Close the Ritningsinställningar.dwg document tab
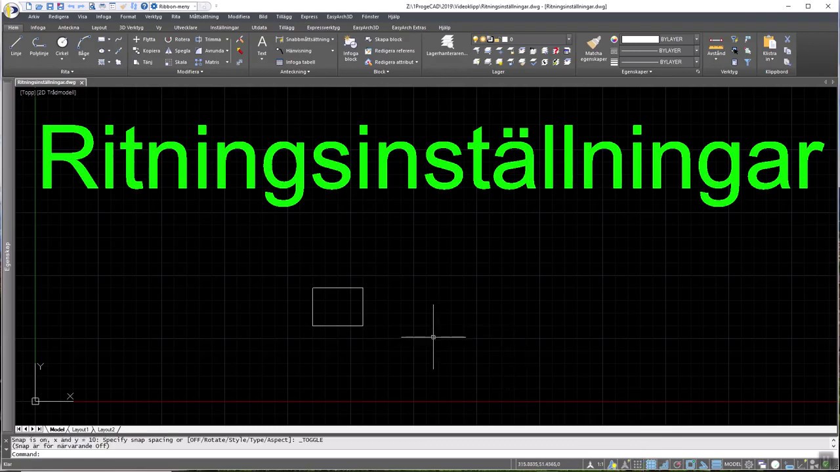Image resolution: width=840 pixels, height=472 pixels. coord(82,82)
